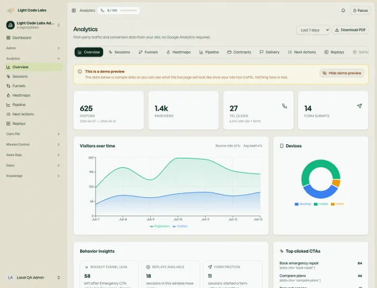Click Light Code Labs brand name

tap(32, 11)
